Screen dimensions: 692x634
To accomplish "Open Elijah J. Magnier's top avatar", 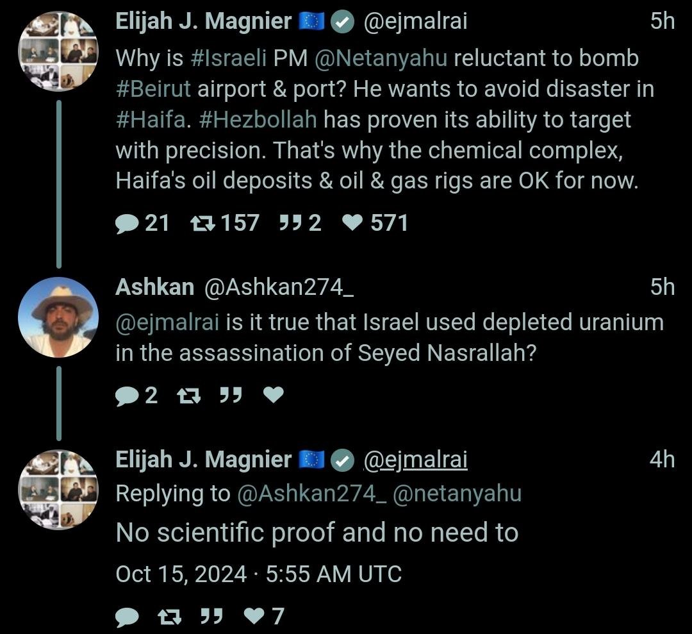I will [x=58, y=51].
